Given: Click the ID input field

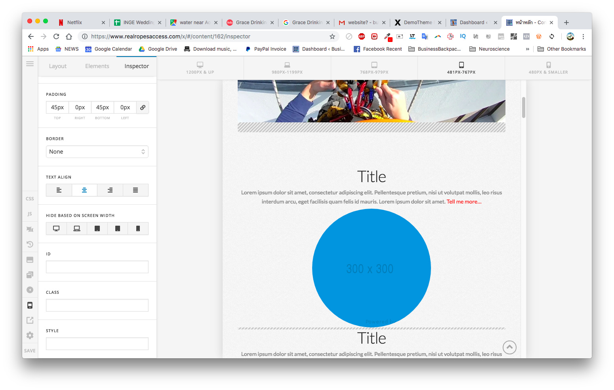Looking at the screenshot, I should 97,267.
